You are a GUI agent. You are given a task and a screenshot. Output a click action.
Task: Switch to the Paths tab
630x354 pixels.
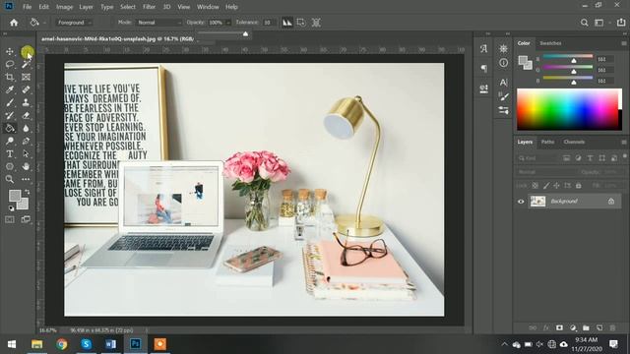coord(547,142)
